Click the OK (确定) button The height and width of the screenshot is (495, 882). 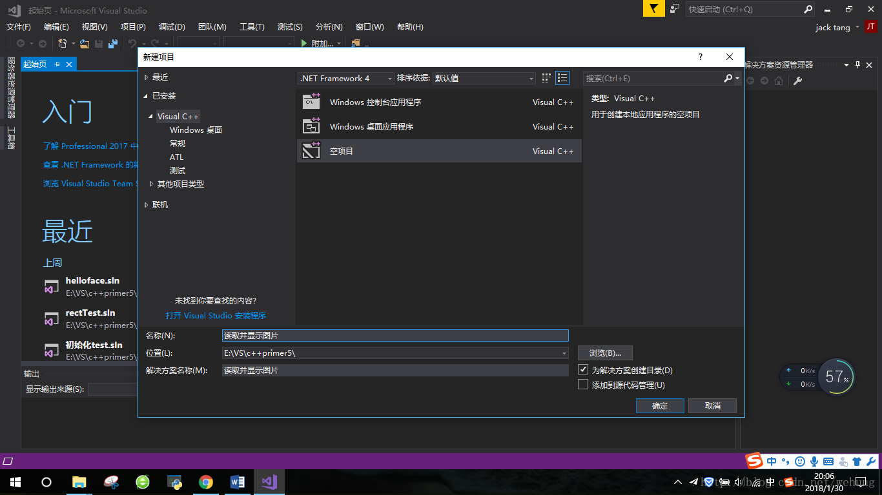tap(660, 405)
